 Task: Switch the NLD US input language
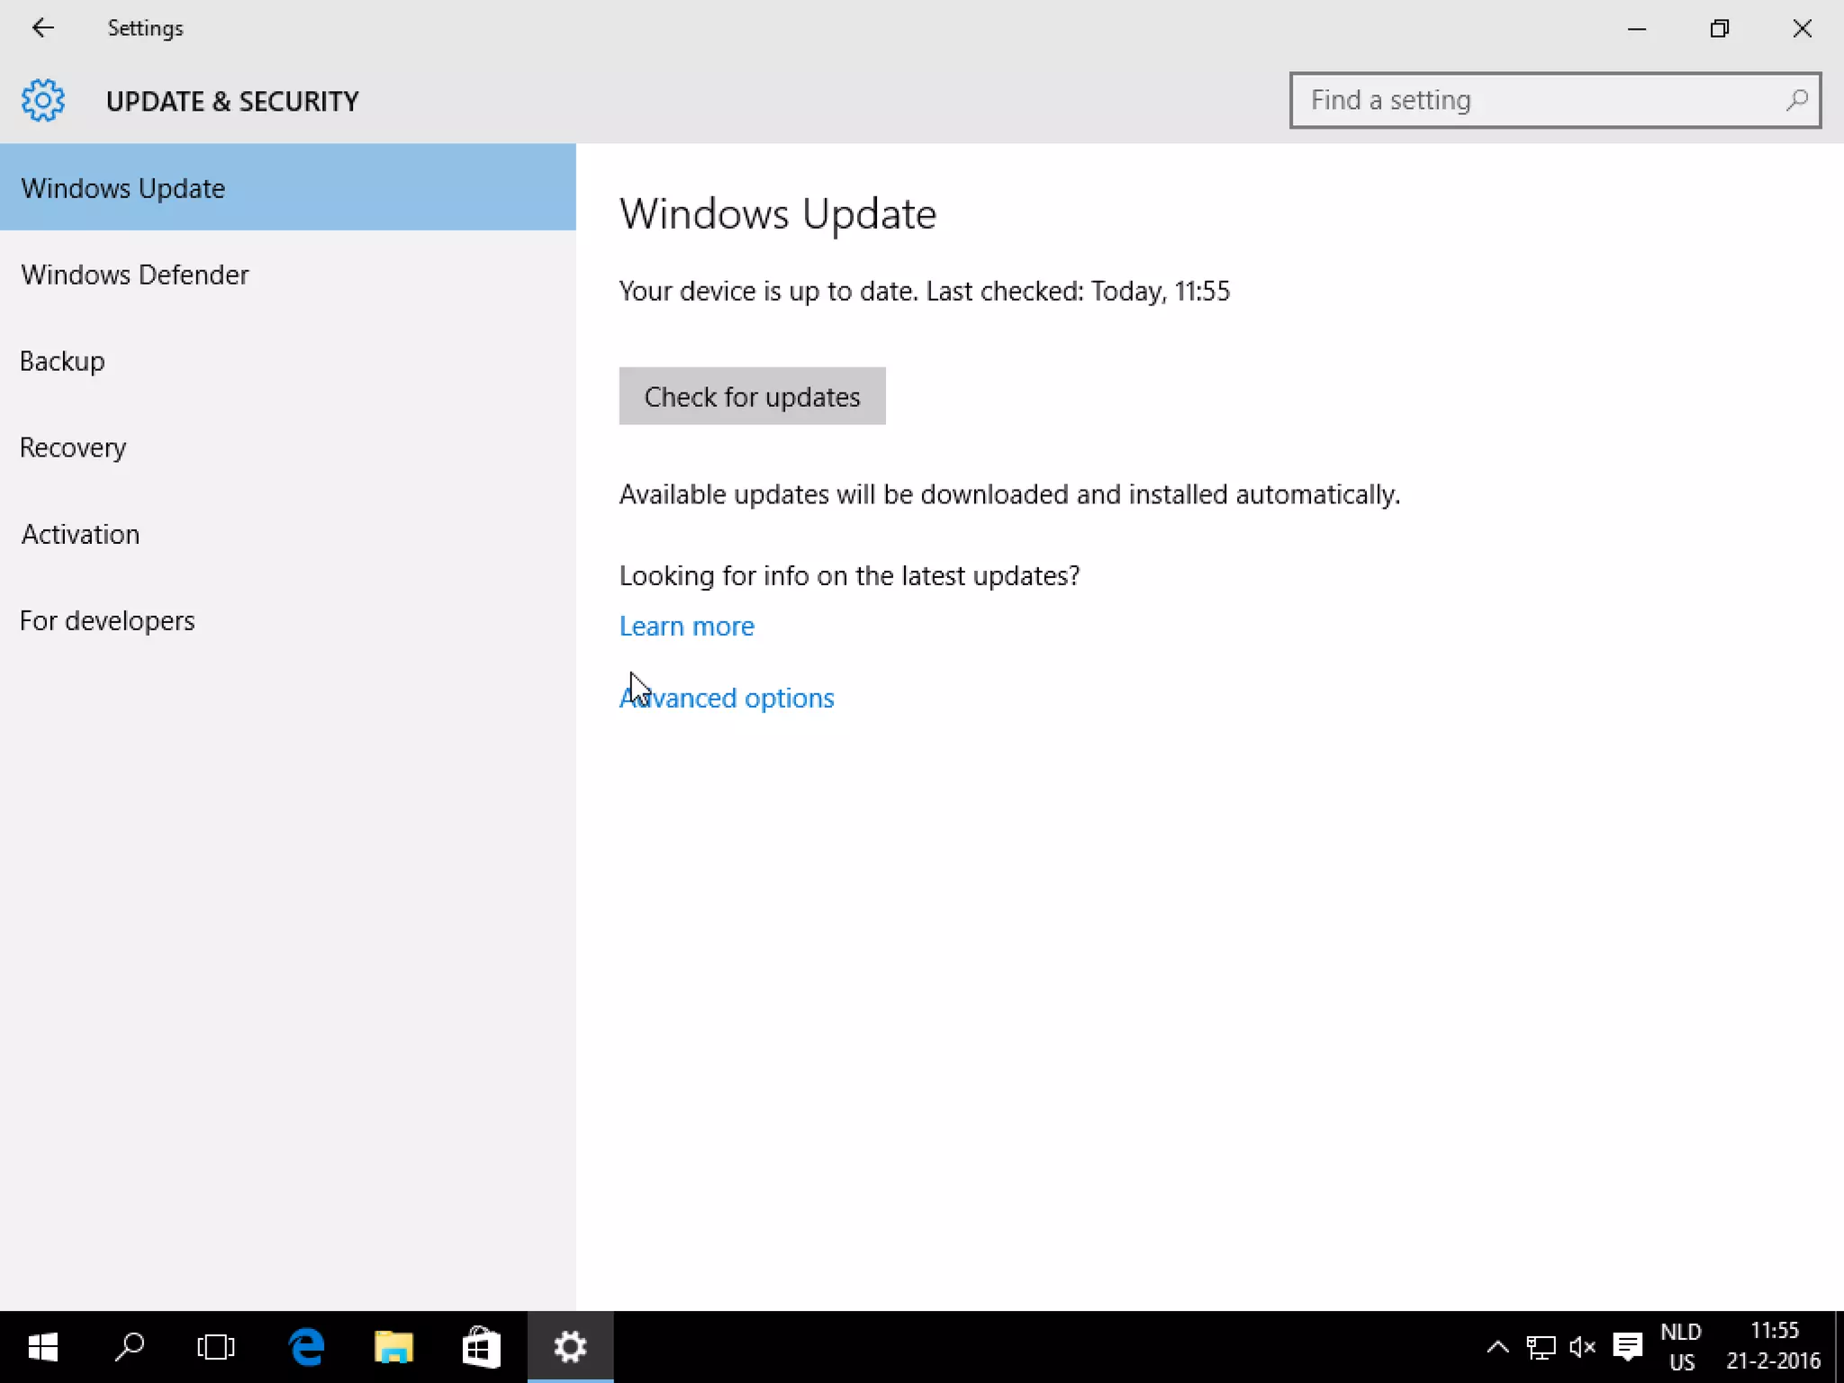point(1681,1347)
